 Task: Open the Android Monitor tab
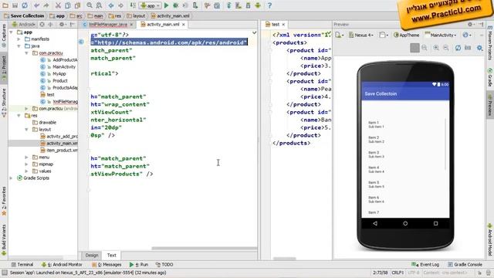62,264
